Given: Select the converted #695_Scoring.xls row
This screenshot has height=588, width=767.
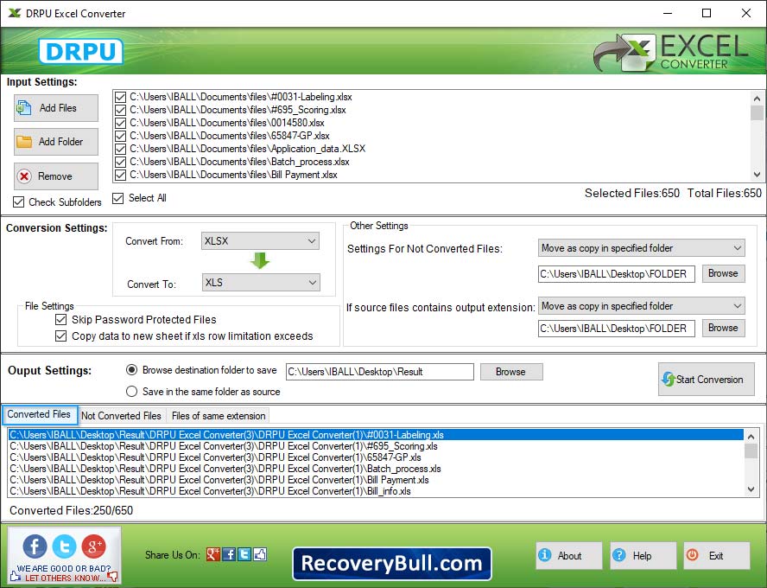Looking at the screenshot, I should point(376,446).
